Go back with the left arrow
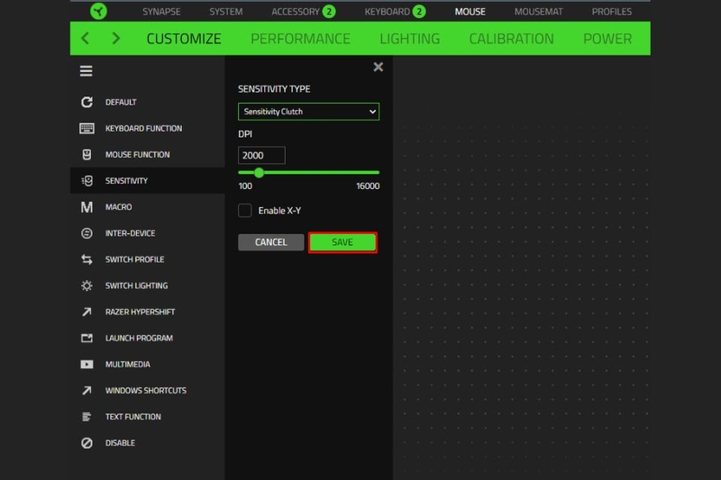The height and width of the screenshot is (480, 721). coord(85,38)
